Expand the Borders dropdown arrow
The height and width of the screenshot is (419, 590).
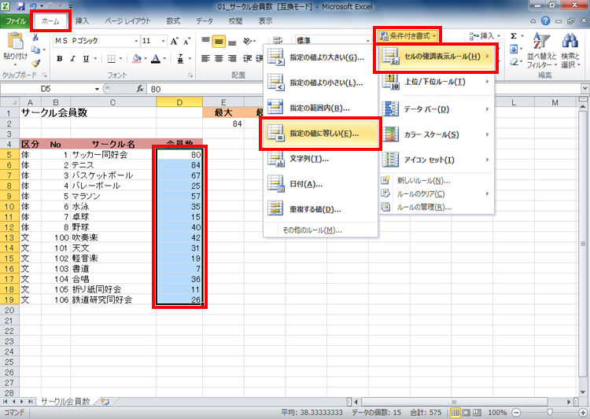click(120, 59)
